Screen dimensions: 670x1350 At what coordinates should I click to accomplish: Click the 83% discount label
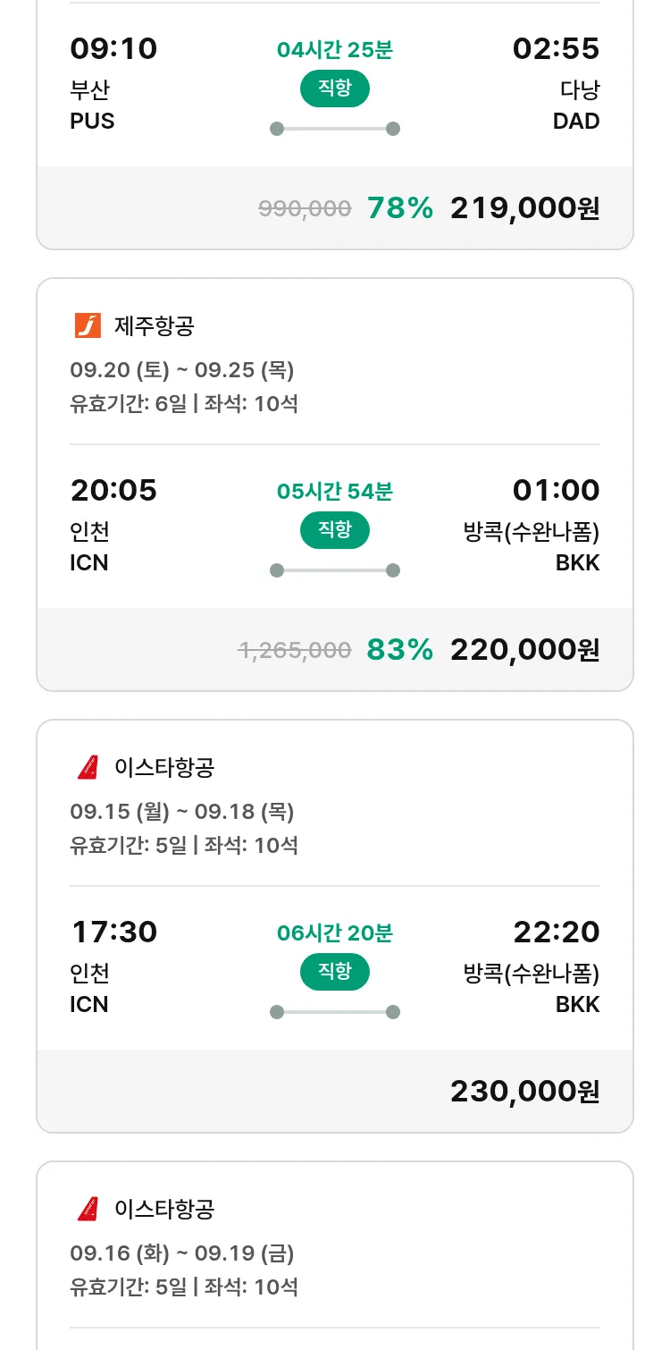[399, 650]
